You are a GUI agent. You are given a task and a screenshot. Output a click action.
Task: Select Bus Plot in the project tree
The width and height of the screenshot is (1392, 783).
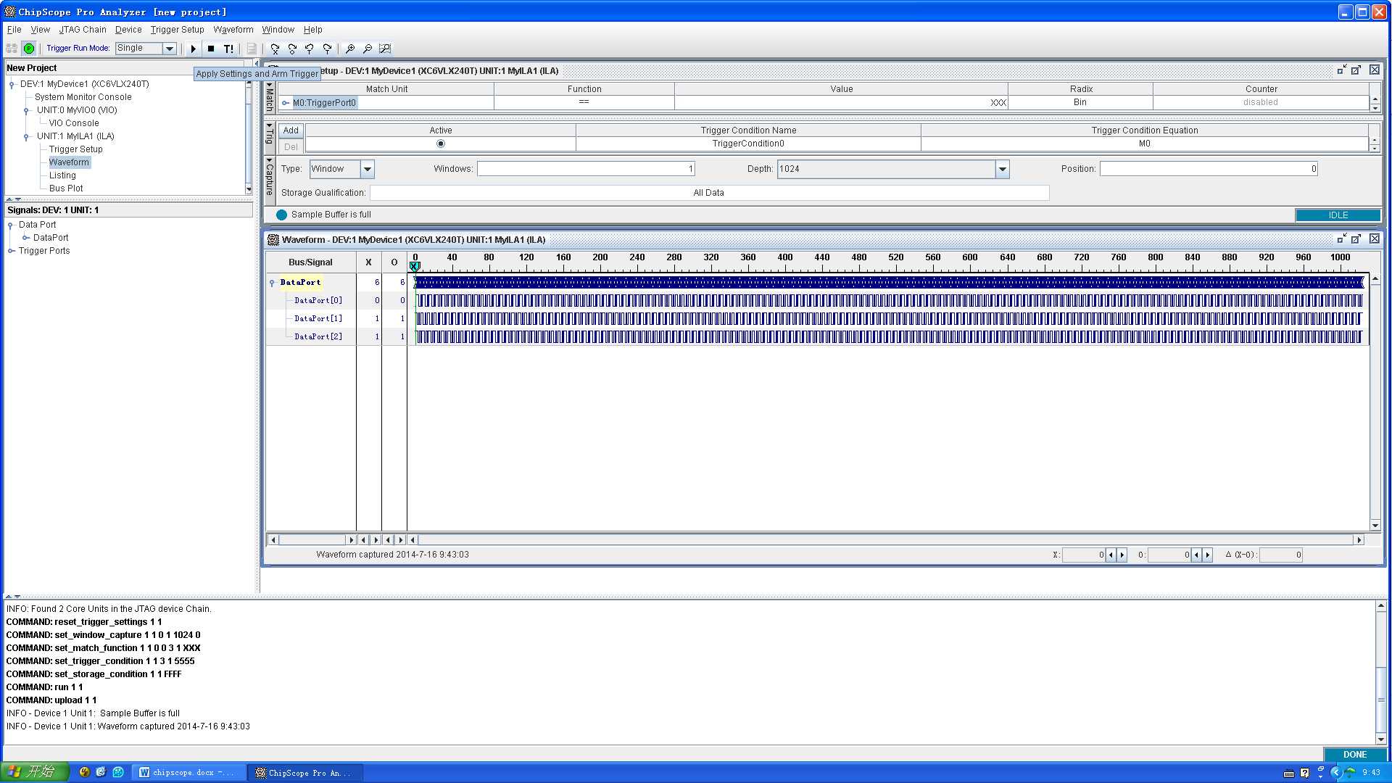click(66, 188)
